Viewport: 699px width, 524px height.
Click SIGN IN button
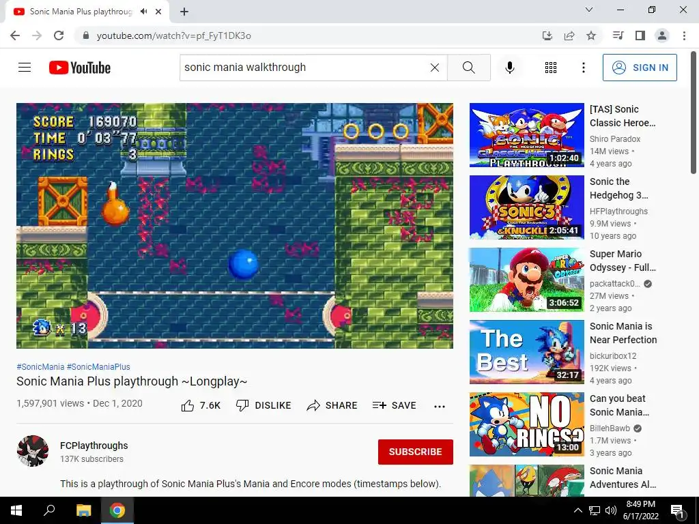(640, 68)
